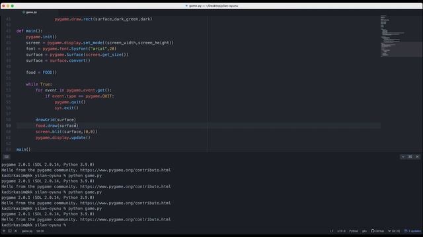Close all terminals using status bar X icon

pos(16,231)
